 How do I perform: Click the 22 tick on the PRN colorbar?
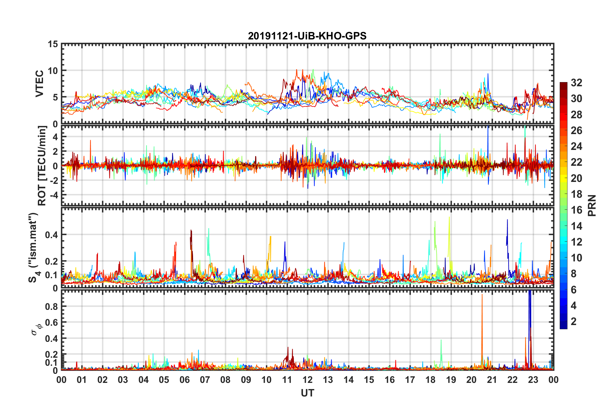[576, 162]
